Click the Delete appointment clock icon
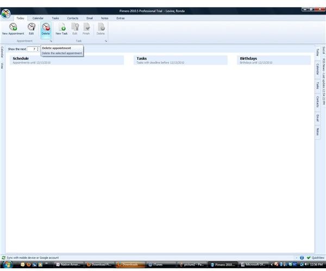The image size is (326, 271). [46, 27]
